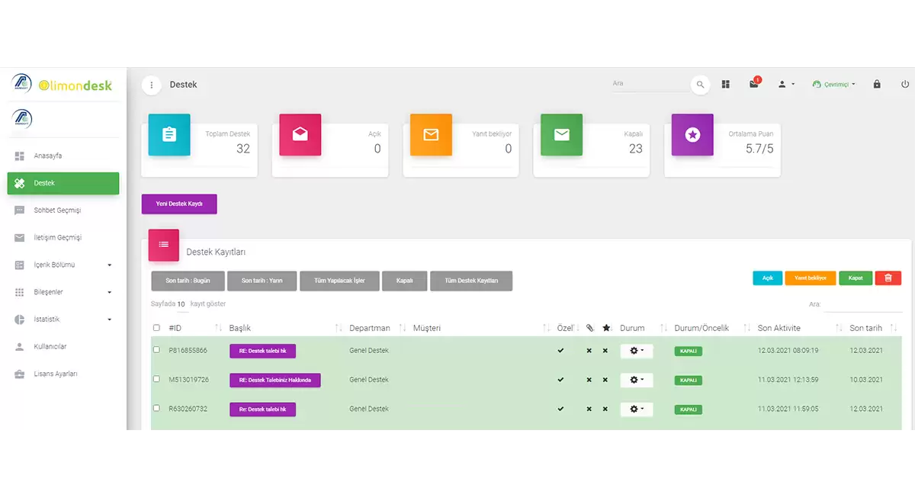
Task: Click the green Kapat status button
Action: [856, 278]
